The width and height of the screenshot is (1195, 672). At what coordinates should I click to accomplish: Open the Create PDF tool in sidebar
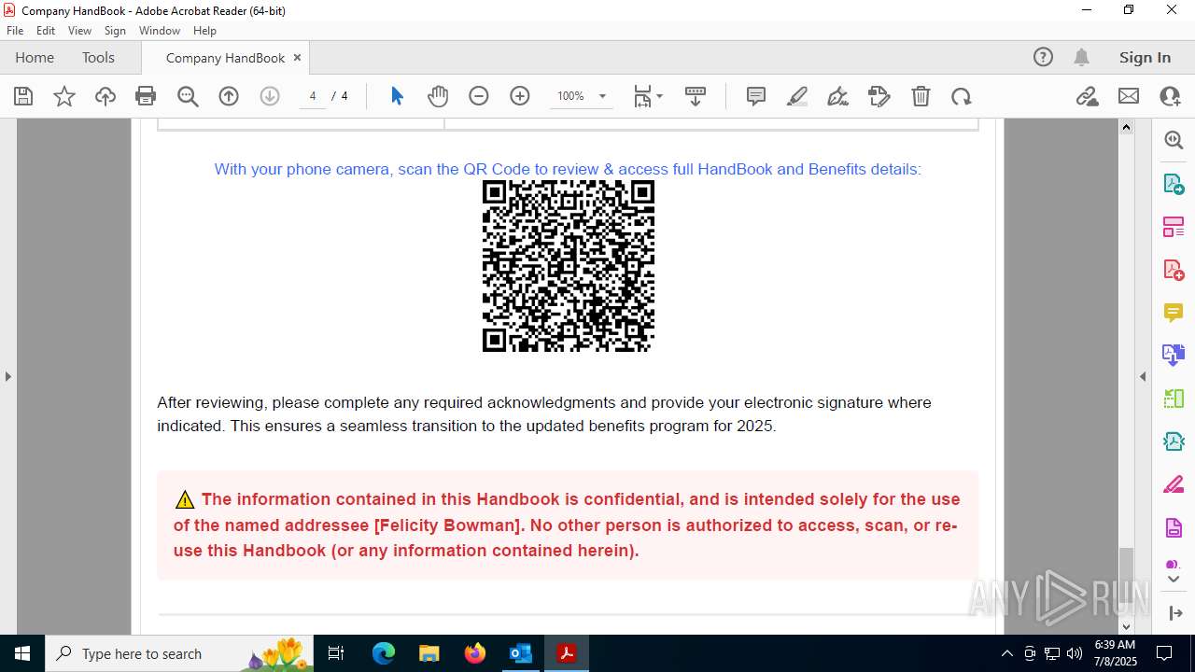pos(1174,269)
